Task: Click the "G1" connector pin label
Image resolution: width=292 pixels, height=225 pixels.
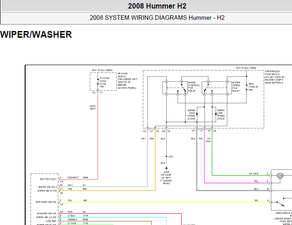Action: (193, 131)
